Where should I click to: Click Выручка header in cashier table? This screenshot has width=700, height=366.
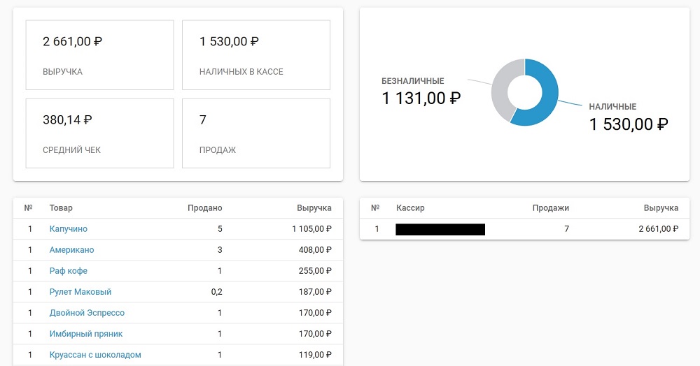pyautogui.click(x=661, y=208)
